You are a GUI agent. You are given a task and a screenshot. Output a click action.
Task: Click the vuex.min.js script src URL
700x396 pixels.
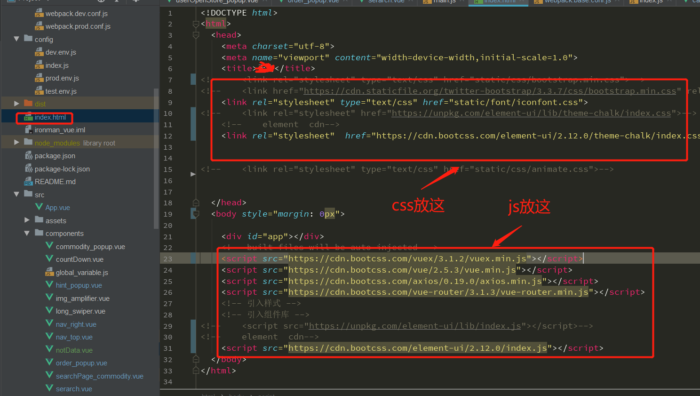coord(407,259)
